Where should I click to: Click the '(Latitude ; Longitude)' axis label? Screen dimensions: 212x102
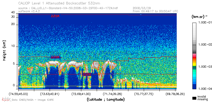pyautogui.click(x=106, y=100)
